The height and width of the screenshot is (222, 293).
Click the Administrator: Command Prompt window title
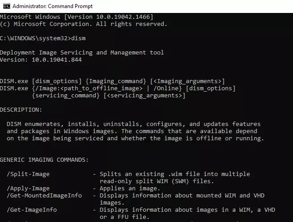pos(52,6)
